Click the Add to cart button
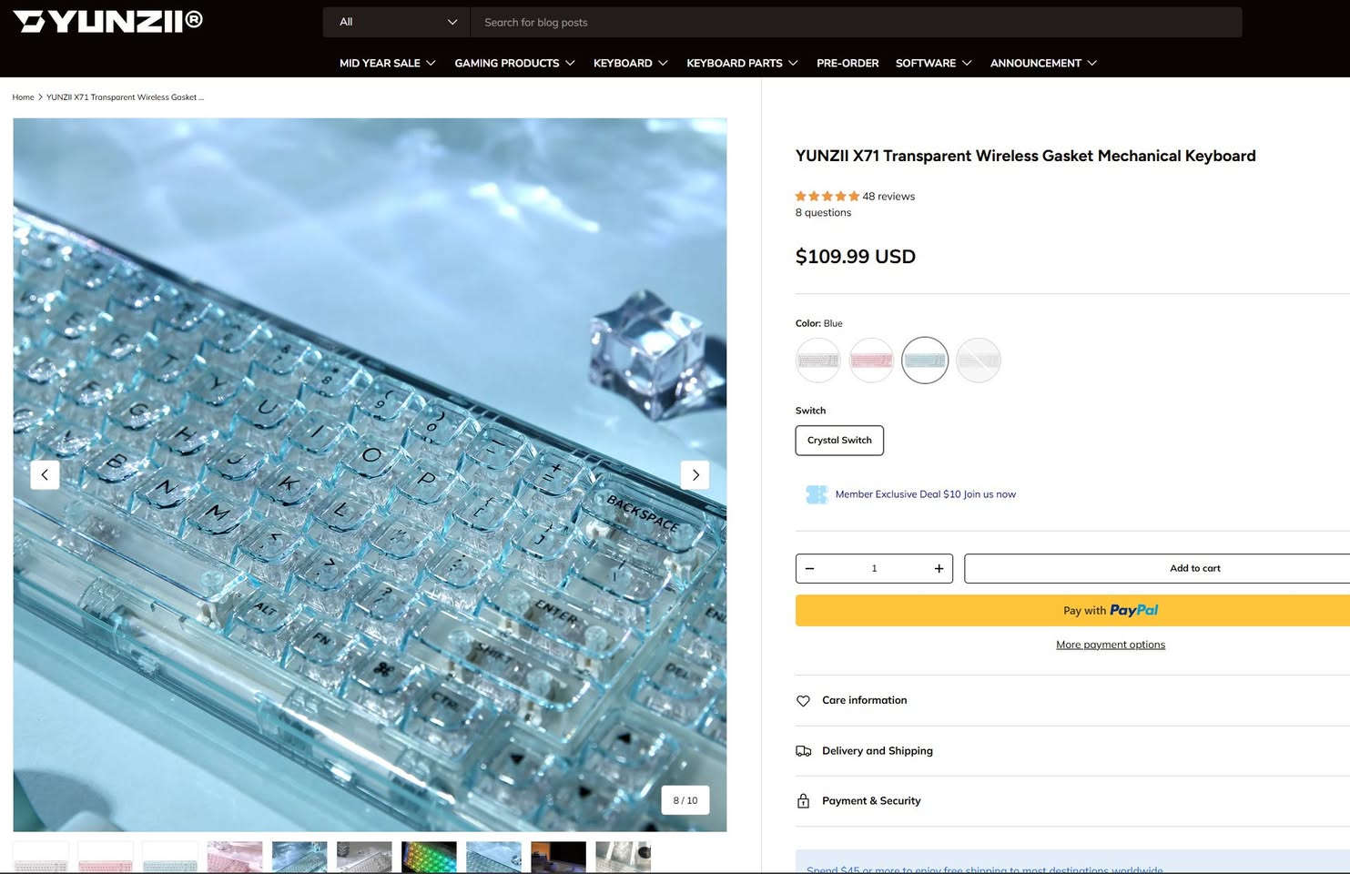This screenshot has height=874, width=1350. [x=1193, y=569]
